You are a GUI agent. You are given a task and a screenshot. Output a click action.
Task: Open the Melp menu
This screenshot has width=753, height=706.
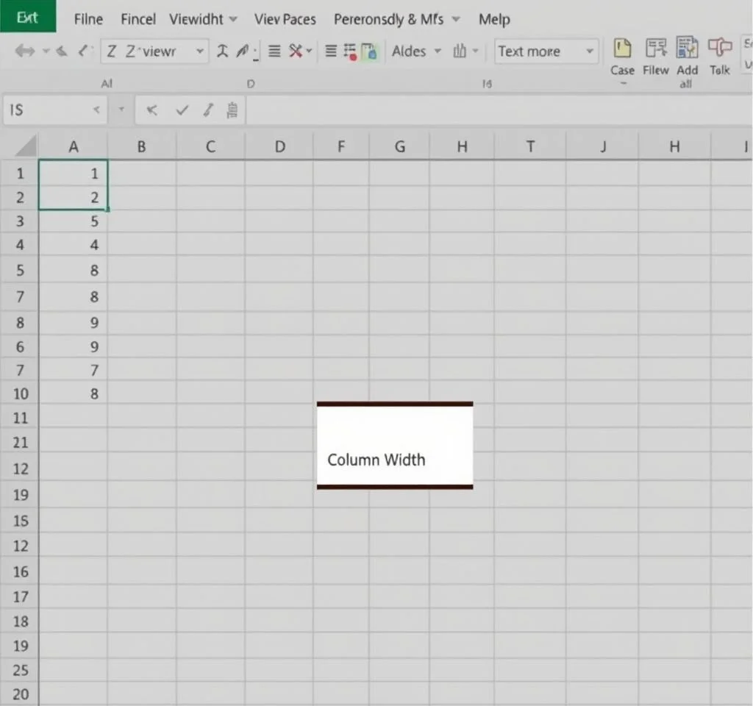coord(493,19)
